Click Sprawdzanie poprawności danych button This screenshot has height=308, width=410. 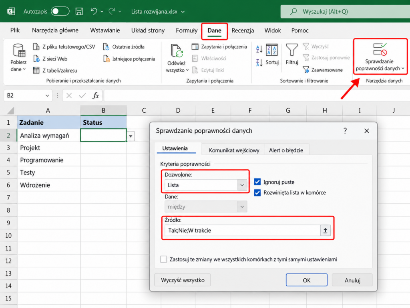pyautogui.click(x=380, y=57)
